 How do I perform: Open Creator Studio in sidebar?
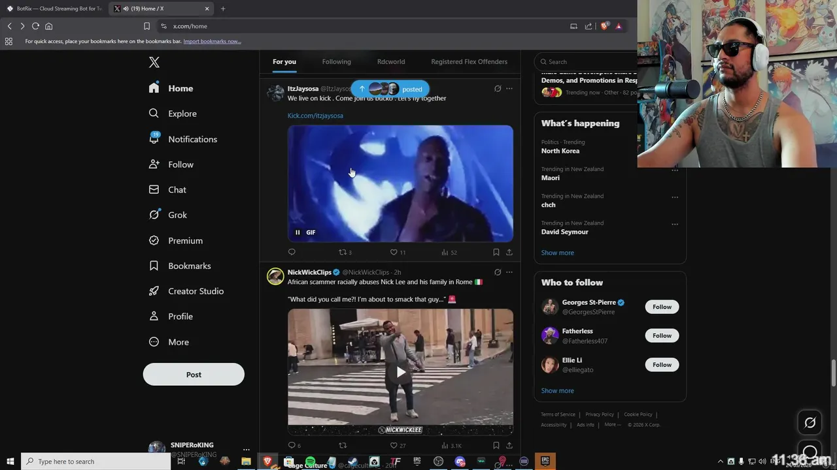click(x=186, y=291)
